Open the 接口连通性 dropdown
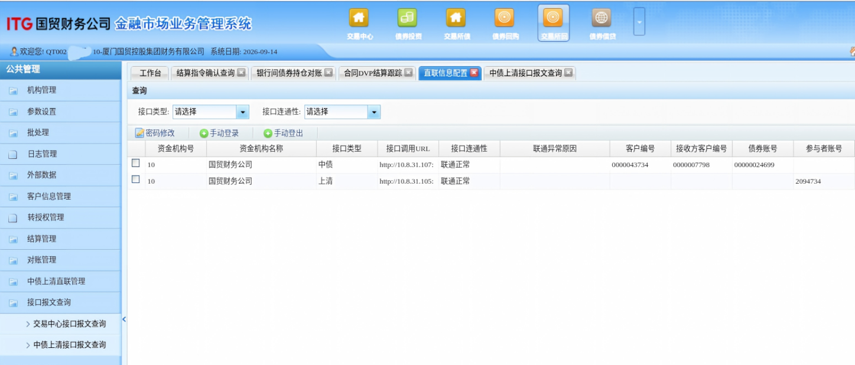The width and height of the screenshot is (855, 365). coord(374,112)
